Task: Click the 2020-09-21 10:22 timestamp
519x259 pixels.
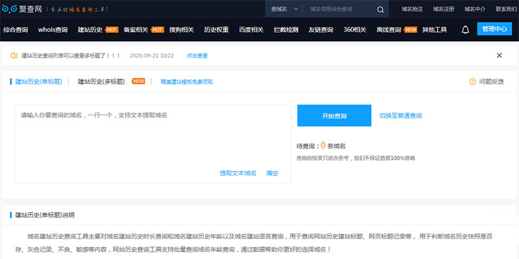Action: tap(152, 56)
